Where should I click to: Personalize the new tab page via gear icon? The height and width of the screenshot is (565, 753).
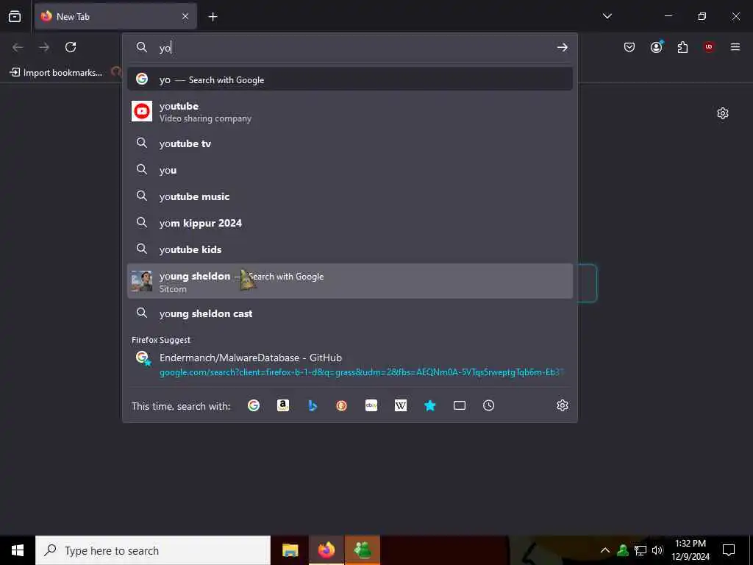pos(723,113)
